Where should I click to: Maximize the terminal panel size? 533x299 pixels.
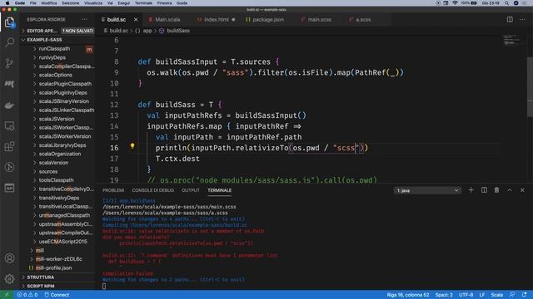(x=510, y=190)
